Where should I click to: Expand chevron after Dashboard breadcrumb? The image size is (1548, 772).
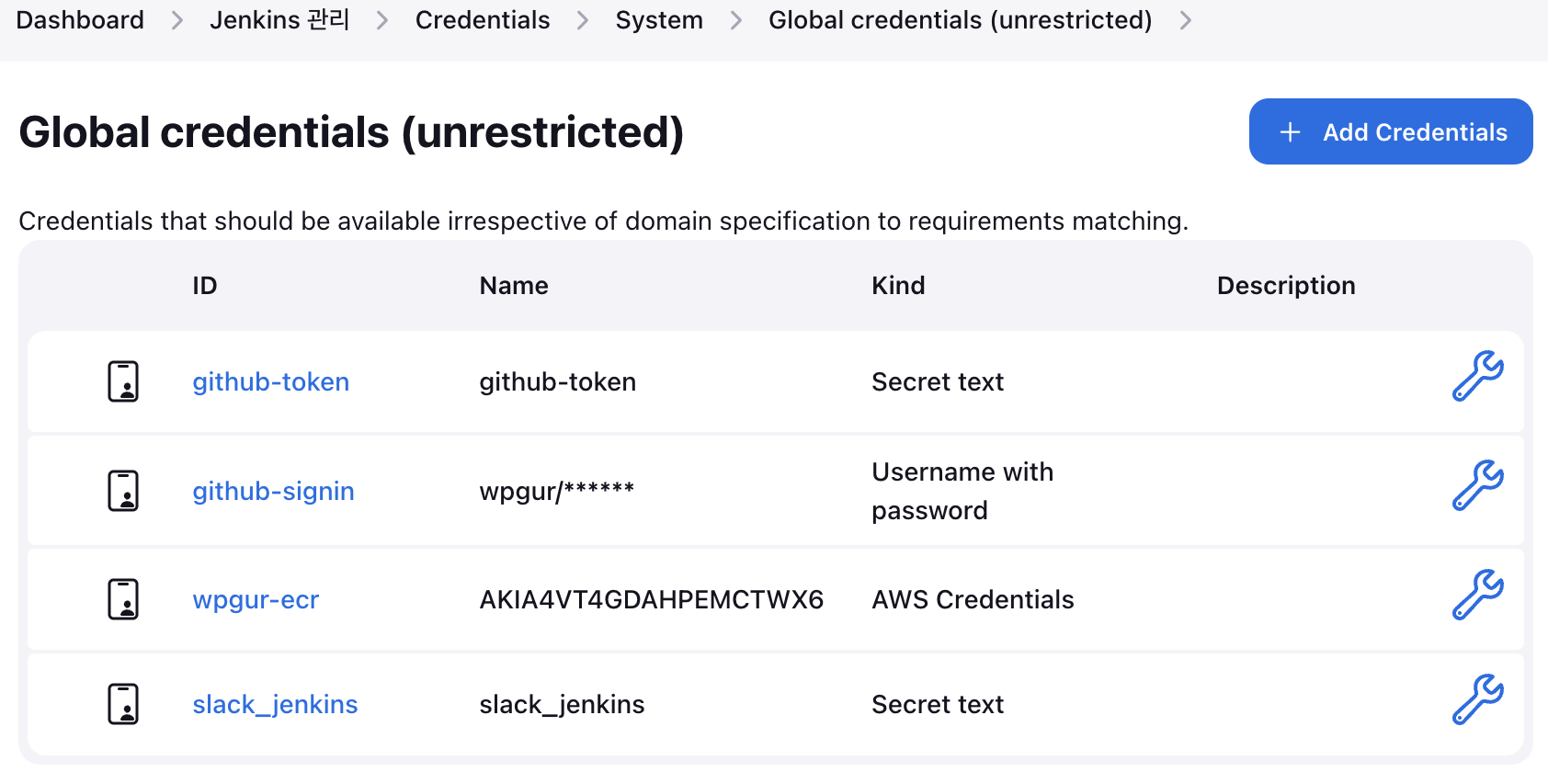coord(177,20)
